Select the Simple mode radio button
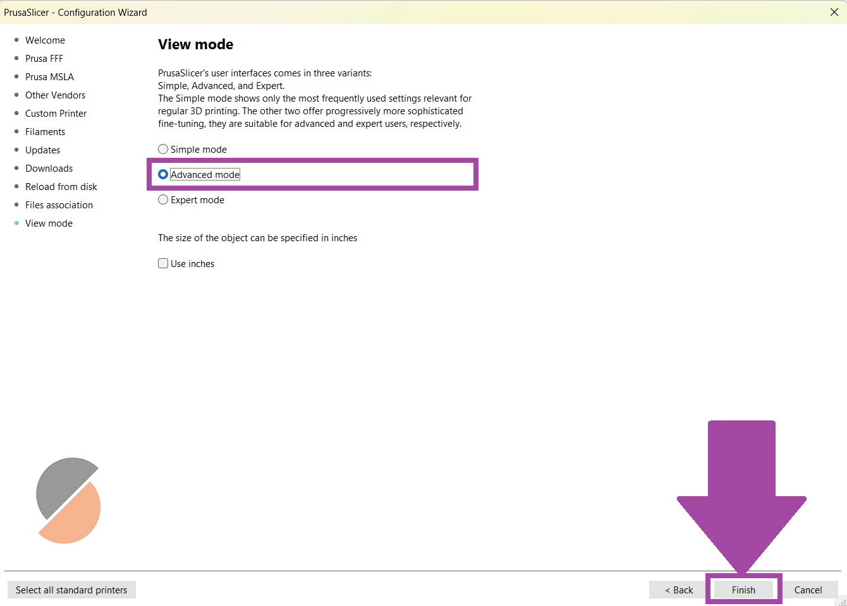Screen dimensions: 847x606 point(163,150)
